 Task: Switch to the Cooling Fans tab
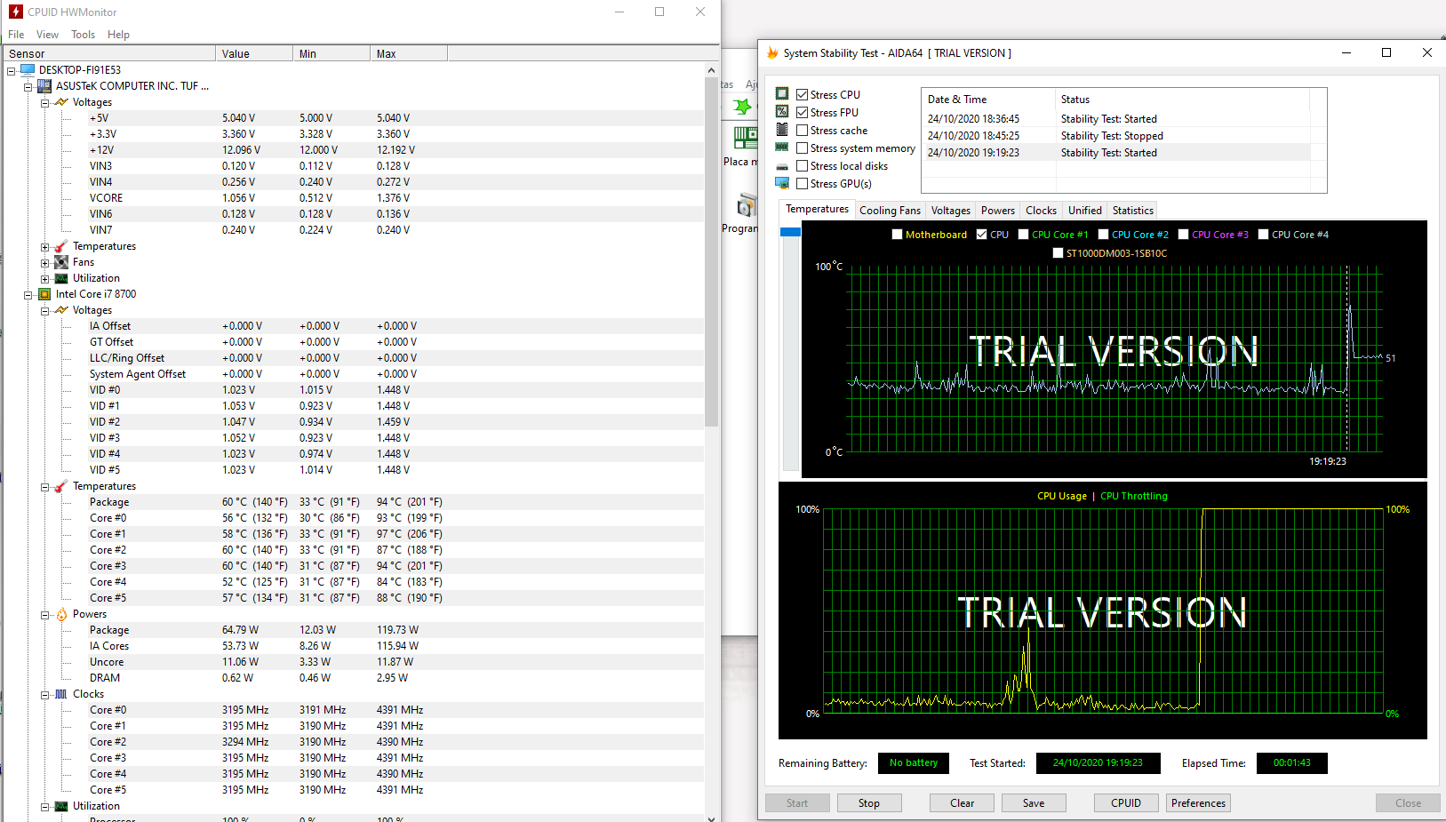pyautogui.click(x=890, y=211)
